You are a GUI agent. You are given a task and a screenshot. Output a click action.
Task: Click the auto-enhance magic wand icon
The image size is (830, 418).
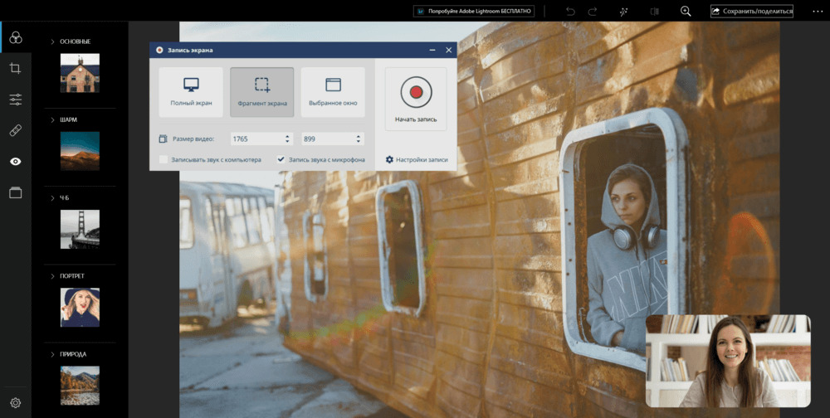click(x=623, y=11)
